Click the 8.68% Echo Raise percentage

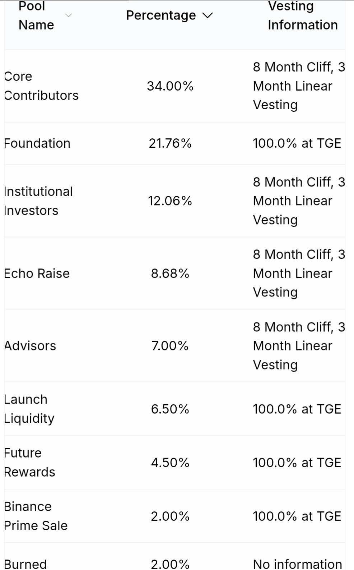click(170, 273)
